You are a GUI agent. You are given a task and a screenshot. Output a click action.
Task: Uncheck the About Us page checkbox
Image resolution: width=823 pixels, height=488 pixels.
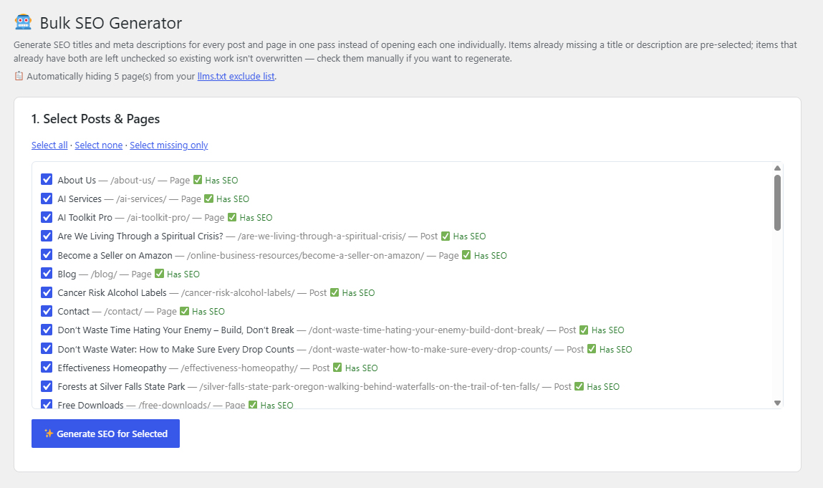point(47,180)
